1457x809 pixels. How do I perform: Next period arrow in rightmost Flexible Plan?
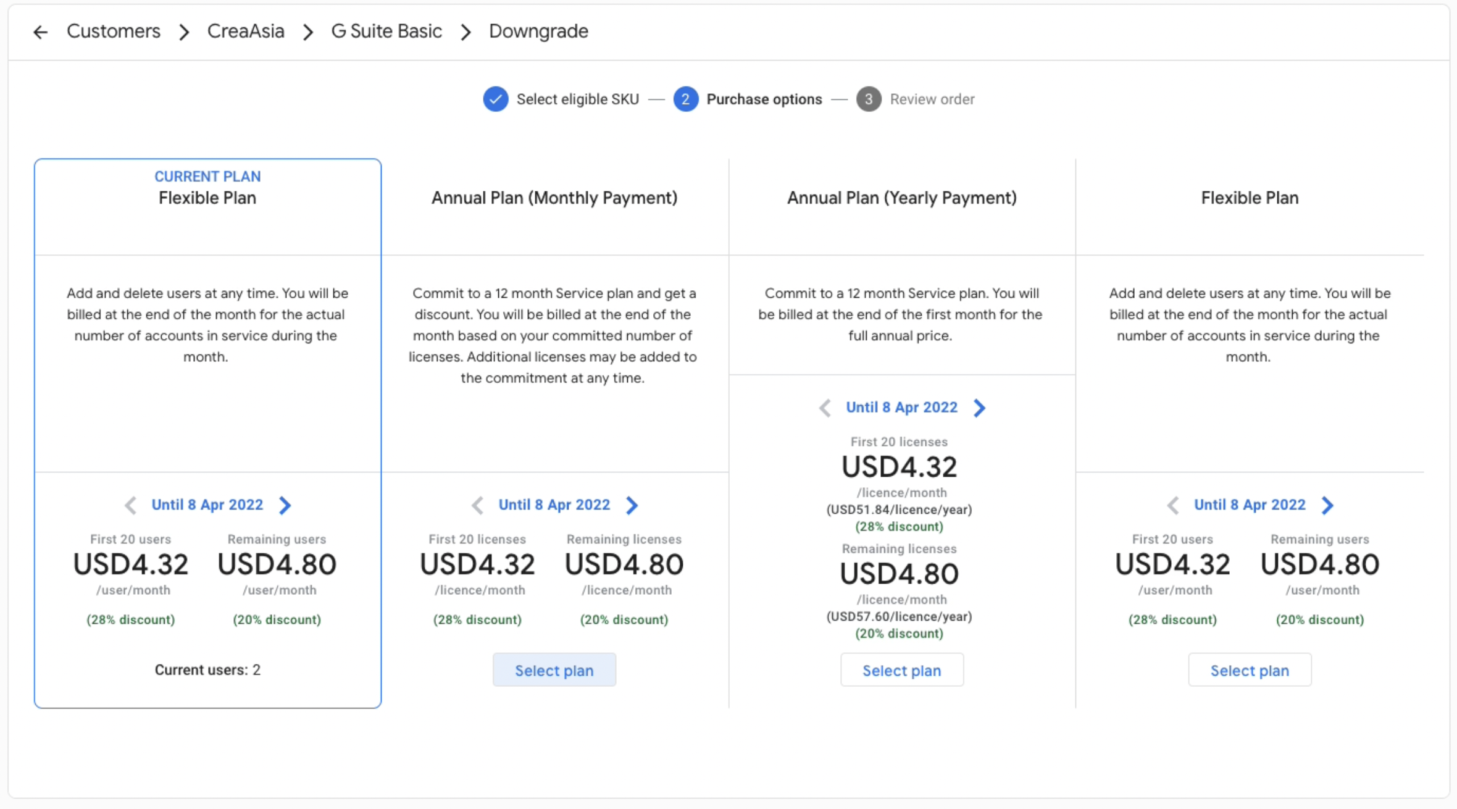coord(1327,505)
